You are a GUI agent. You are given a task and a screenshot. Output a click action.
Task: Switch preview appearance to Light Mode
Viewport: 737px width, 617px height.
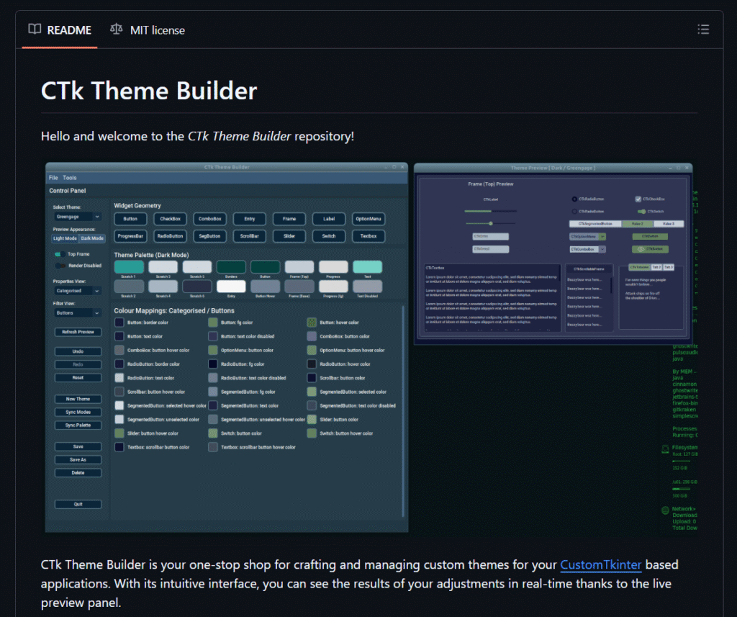click(65, 238)
